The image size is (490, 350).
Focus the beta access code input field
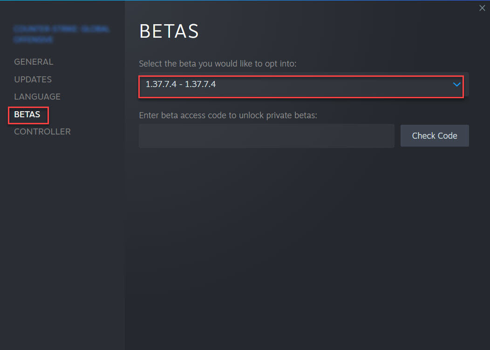tap(266, 136)
